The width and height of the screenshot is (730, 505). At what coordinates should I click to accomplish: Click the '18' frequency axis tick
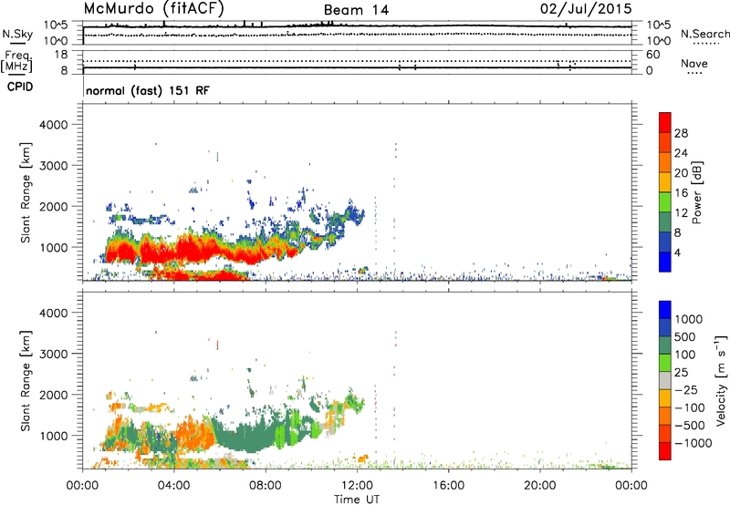coord(61,55)
